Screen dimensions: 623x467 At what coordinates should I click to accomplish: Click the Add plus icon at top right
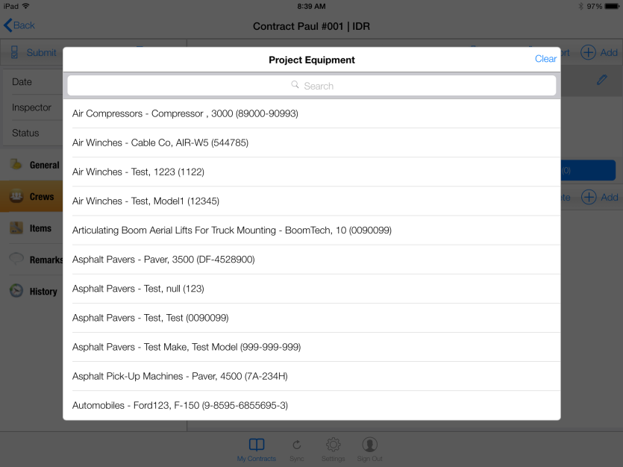[589, 52]
